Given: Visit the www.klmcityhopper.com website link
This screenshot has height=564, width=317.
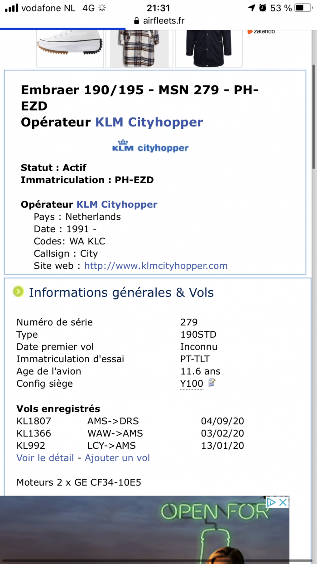Looking at the screenshot, I should pyautogui.click(x=156, y=266).
